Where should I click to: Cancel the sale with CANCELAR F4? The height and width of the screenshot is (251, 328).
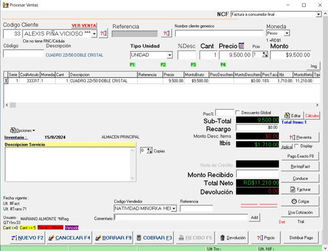[x=70, y=238]
